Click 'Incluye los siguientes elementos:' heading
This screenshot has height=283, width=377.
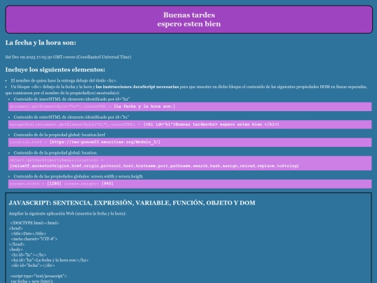pyautogui.click(x=55, y=70)
